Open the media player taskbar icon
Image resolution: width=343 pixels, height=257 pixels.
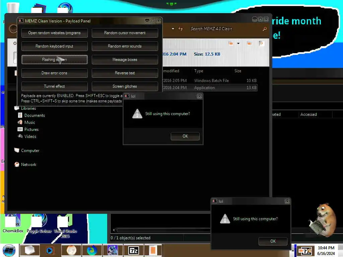[x=51, y=250]
